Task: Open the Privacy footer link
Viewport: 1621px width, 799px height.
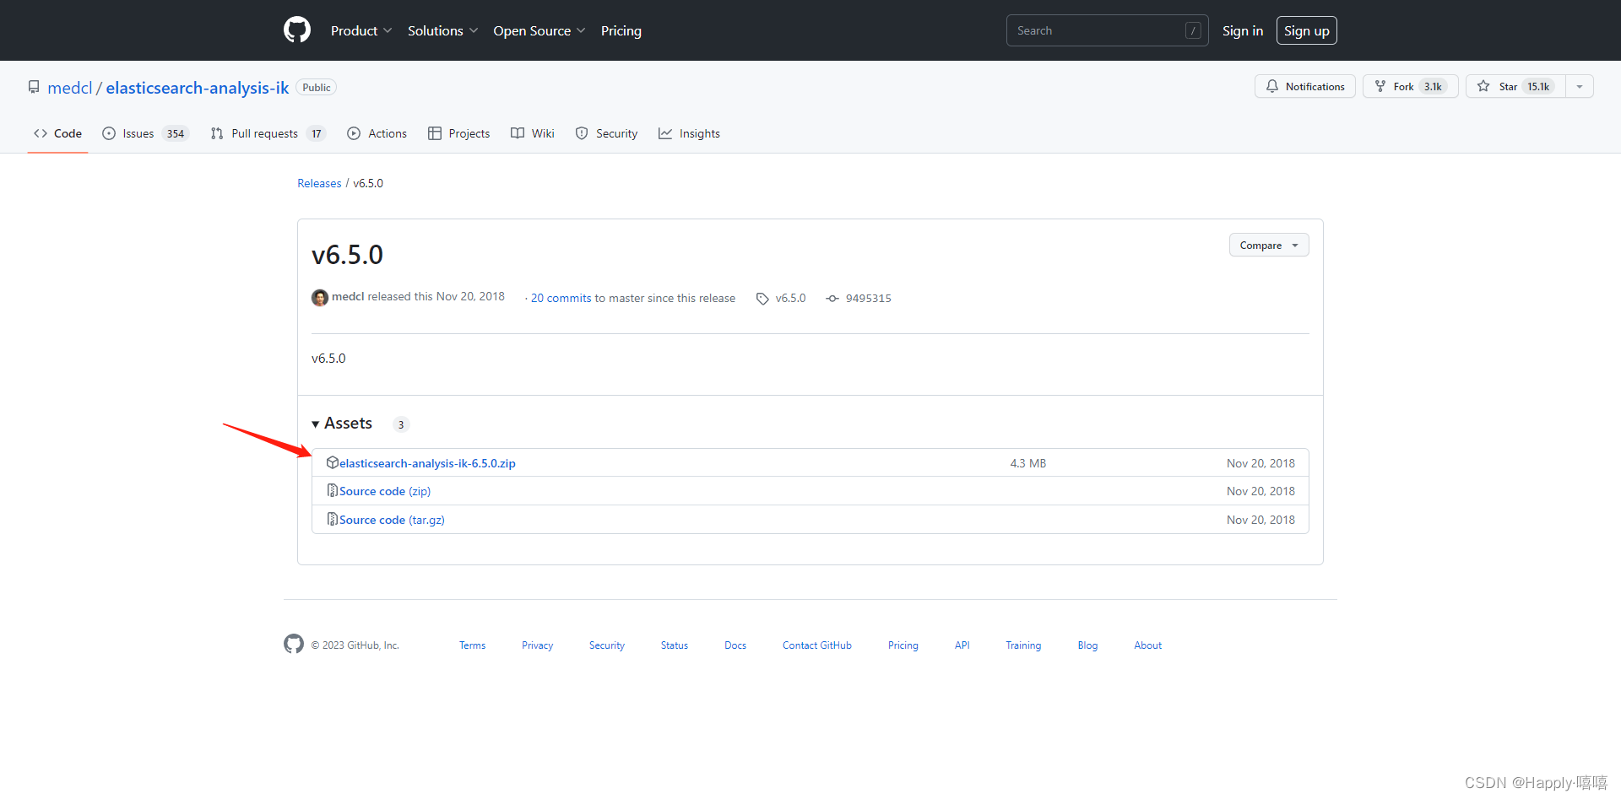Action: [537, 645]
